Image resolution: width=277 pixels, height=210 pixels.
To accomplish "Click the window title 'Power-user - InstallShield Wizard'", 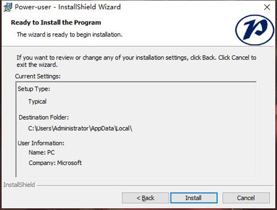I will tap(68, 7).
